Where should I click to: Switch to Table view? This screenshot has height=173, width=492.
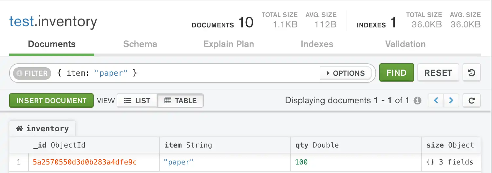tap(180, 101)
